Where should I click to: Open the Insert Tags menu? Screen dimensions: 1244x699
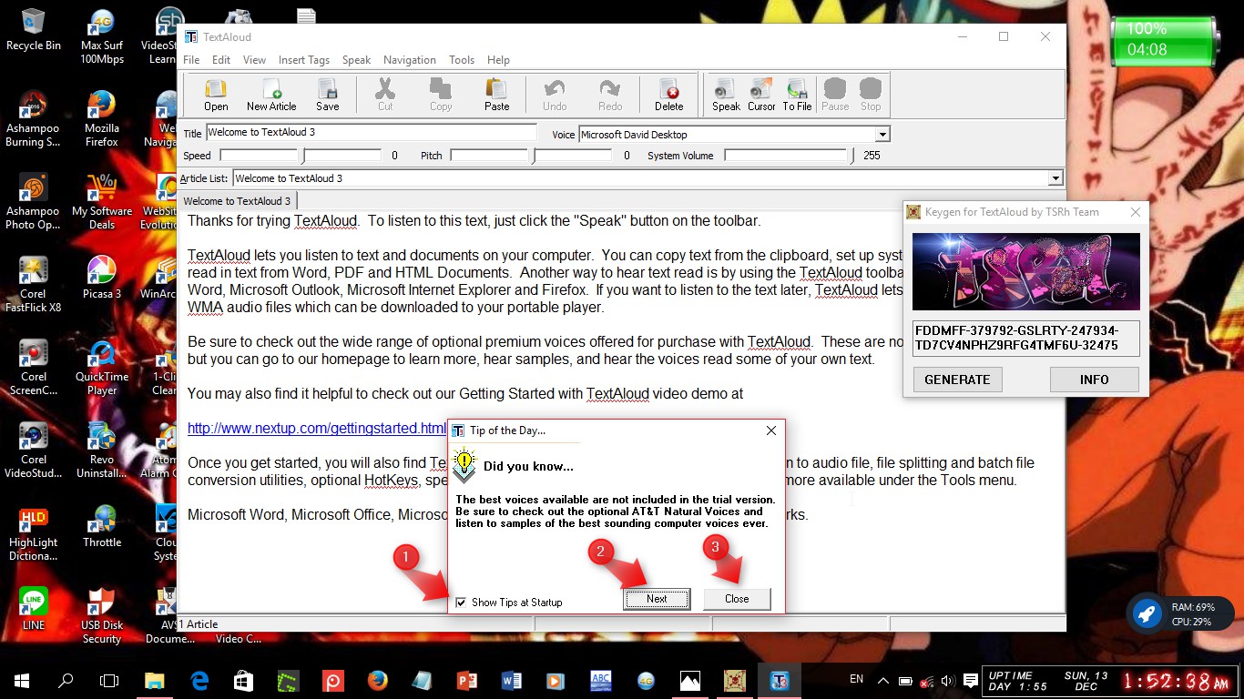point(304,60)
